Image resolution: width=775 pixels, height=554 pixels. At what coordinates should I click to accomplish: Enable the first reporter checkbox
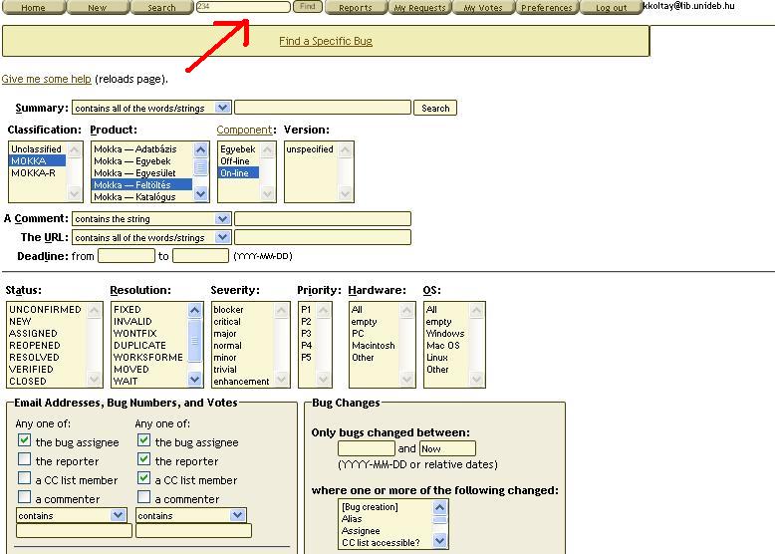point(24,460)
